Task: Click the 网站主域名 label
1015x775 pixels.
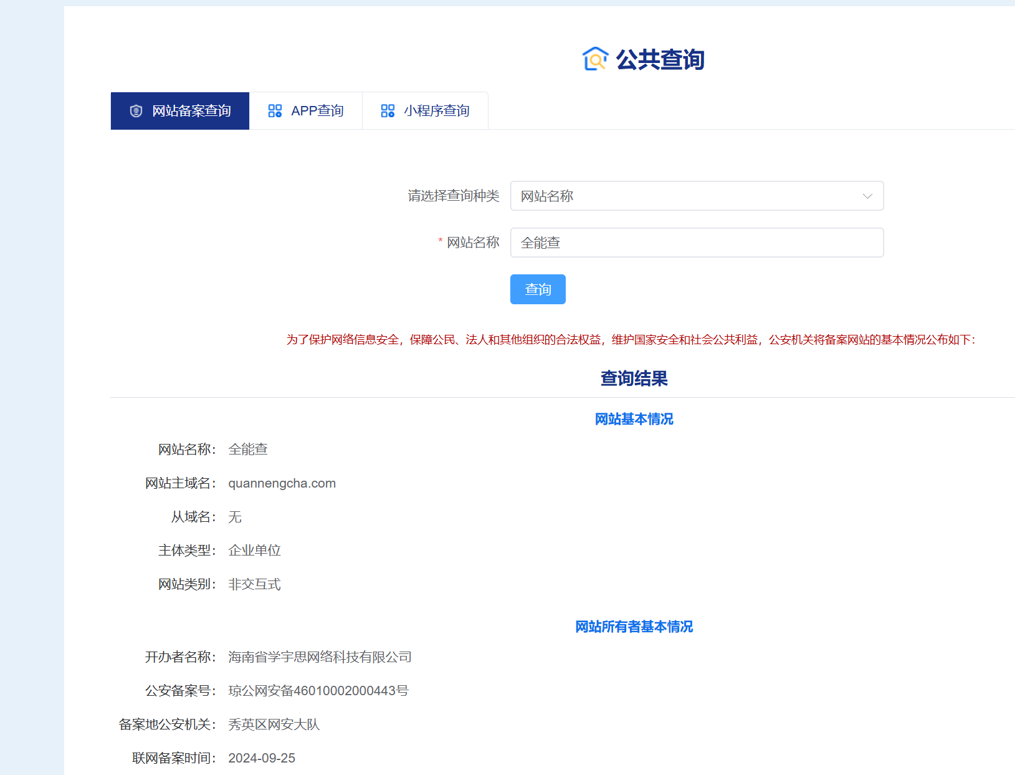Action: pyautogui.click(x=181, y=483)
